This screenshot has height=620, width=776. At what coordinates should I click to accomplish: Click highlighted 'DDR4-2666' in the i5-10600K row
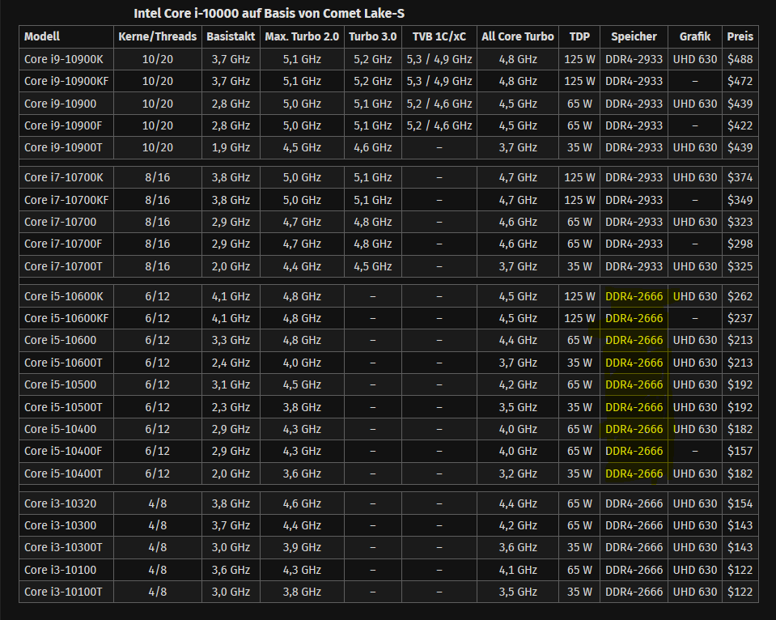pyautogui.click(x=634, y=296)
